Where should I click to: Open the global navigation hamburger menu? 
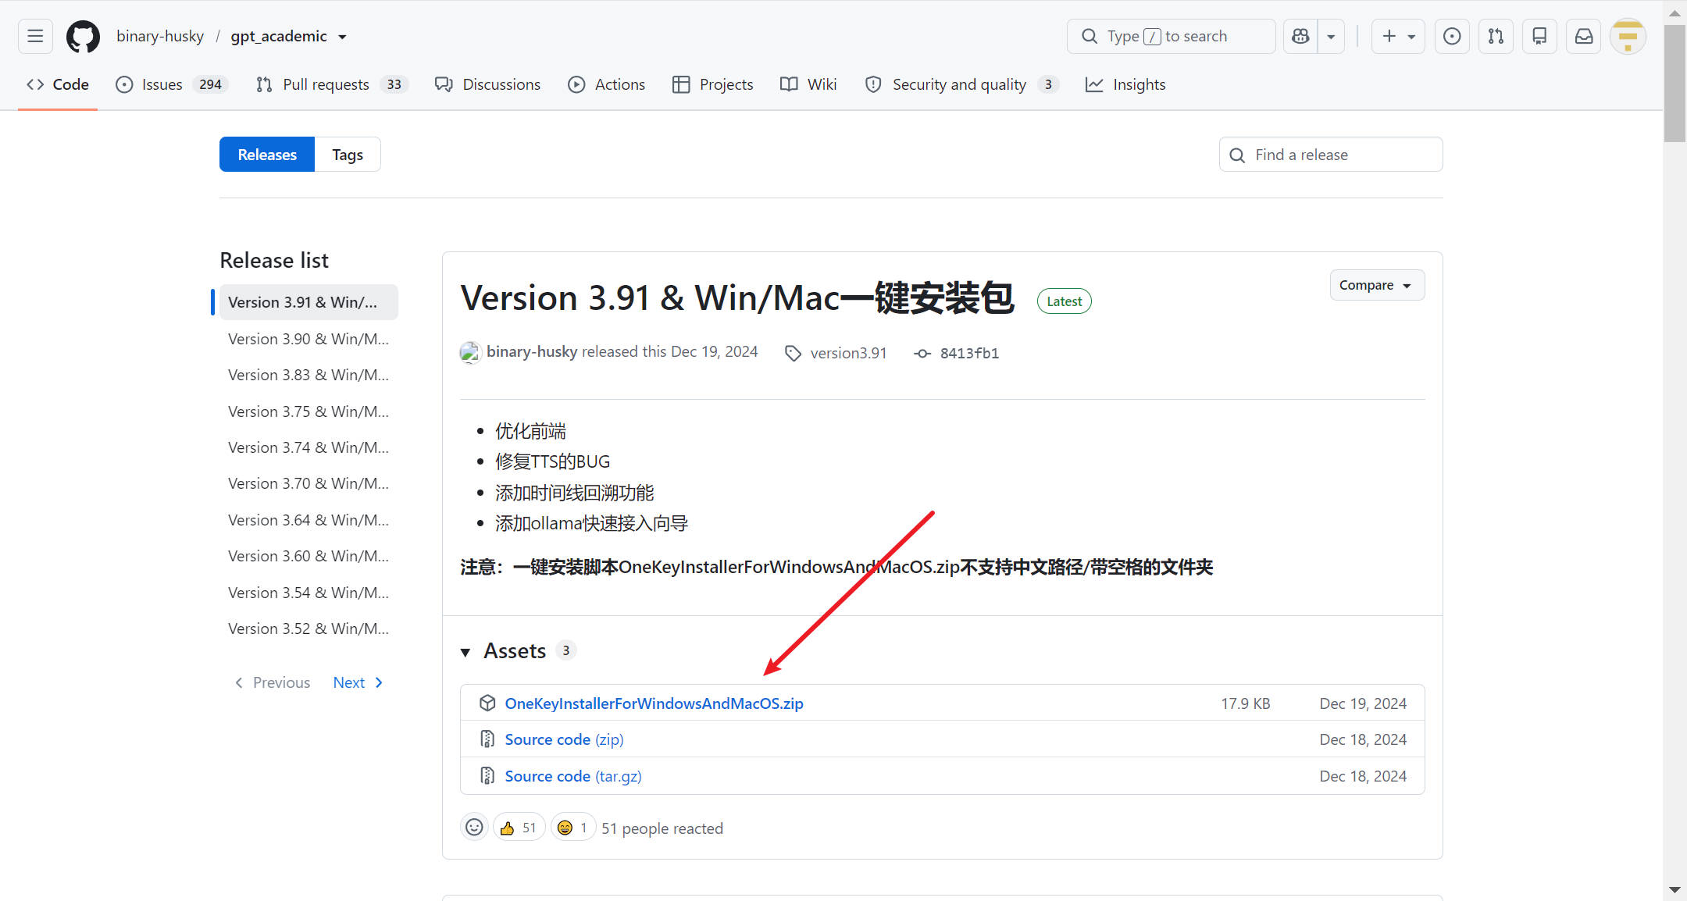[35, 36]
